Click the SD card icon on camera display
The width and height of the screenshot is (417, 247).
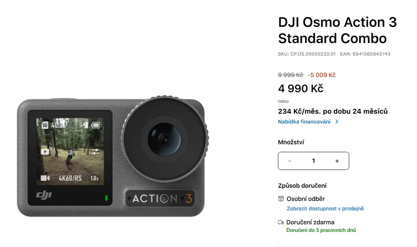point(45,125)
